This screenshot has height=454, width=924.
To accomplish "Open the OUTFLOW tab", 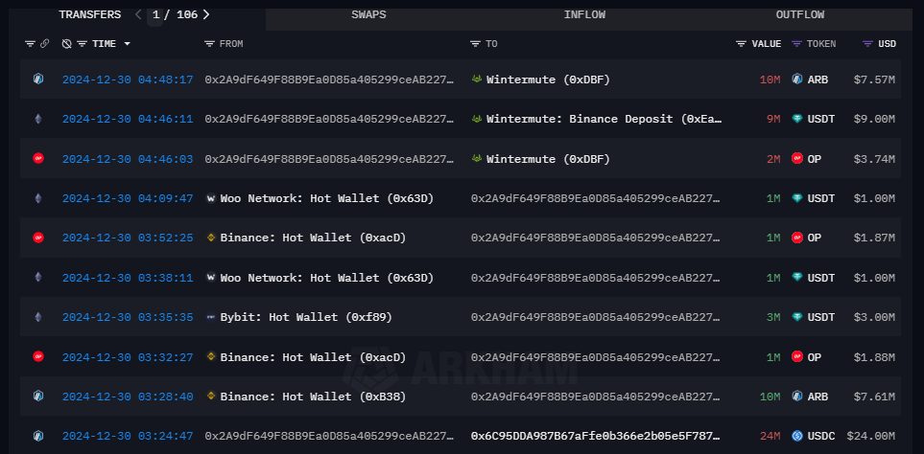I will pos(799,14).
